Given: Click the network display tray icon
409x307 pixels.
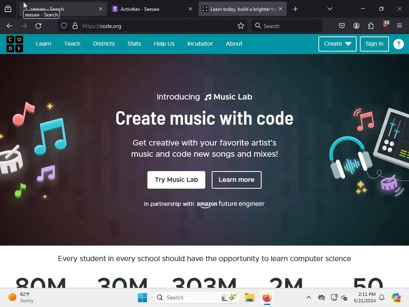Looking at the screenshot, I should click(x=334, y=297).
